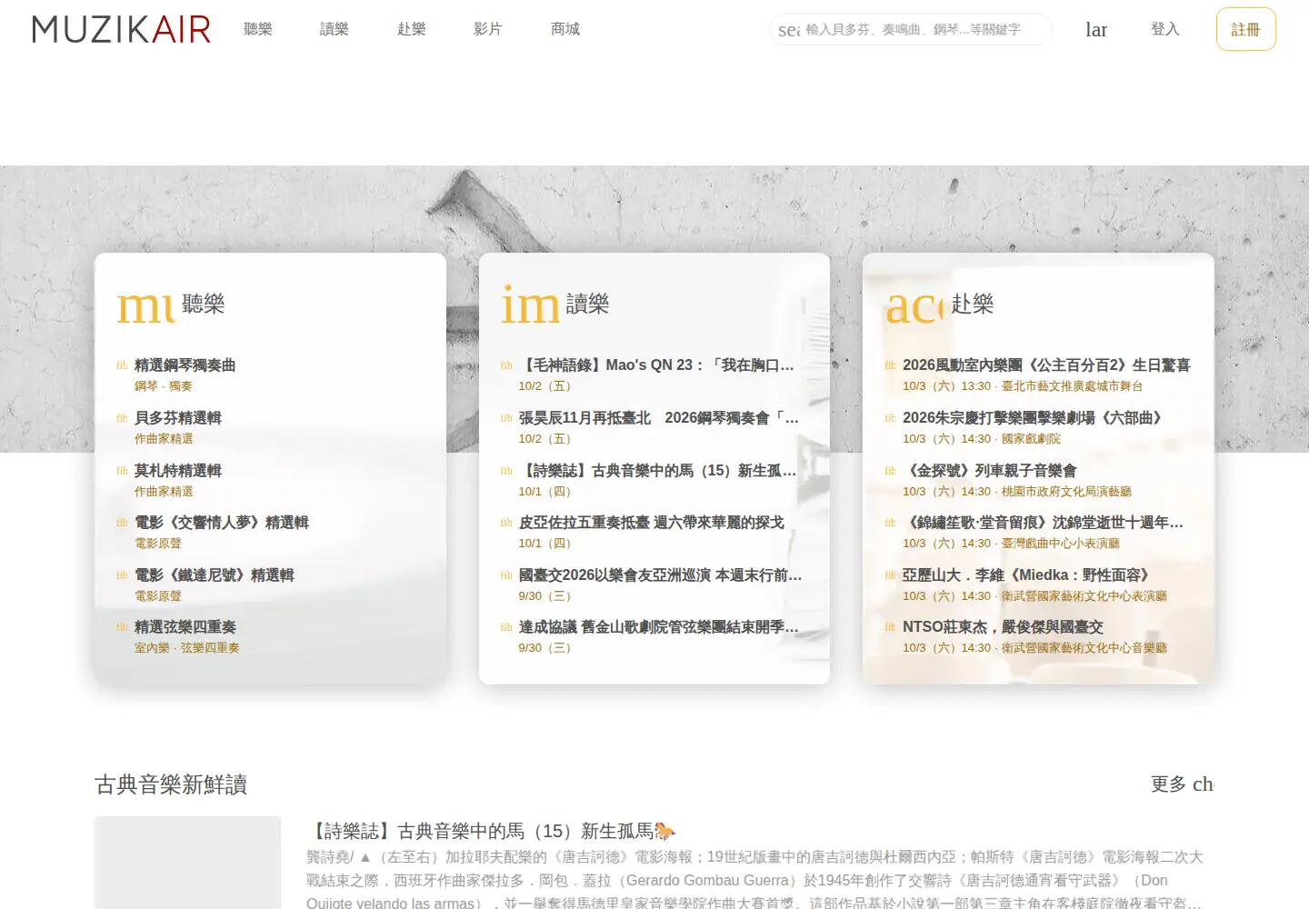Open article 國臺交2026以樂會友亞洲巡演
The width and height of the screenshot is (1309, 909).
pos(660,575)
